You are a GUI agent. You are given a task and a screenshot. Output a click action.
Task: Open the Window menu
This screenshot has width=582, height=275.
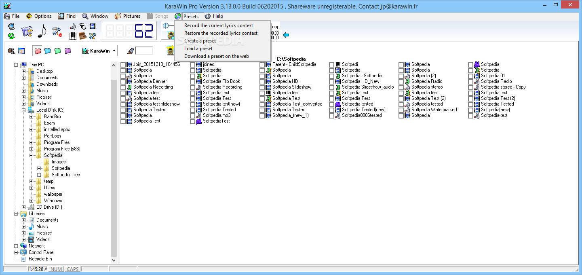click(95, 16)
